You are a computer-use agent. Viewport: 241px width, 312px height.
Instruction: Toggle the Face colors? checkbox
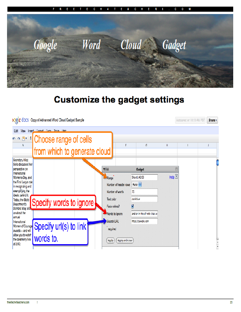tap(133, 206)
